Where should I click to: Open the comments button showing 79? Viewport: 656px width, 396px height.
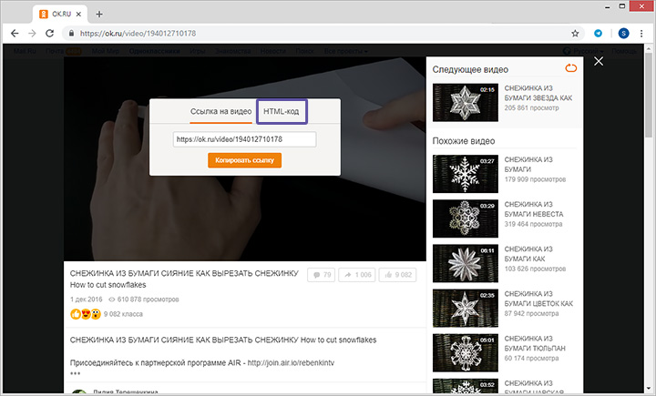pos(322,275)
